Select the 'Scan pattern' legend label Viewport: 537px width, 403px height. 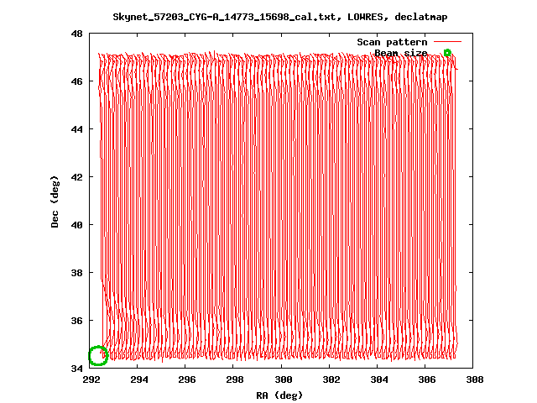[392, 42]
